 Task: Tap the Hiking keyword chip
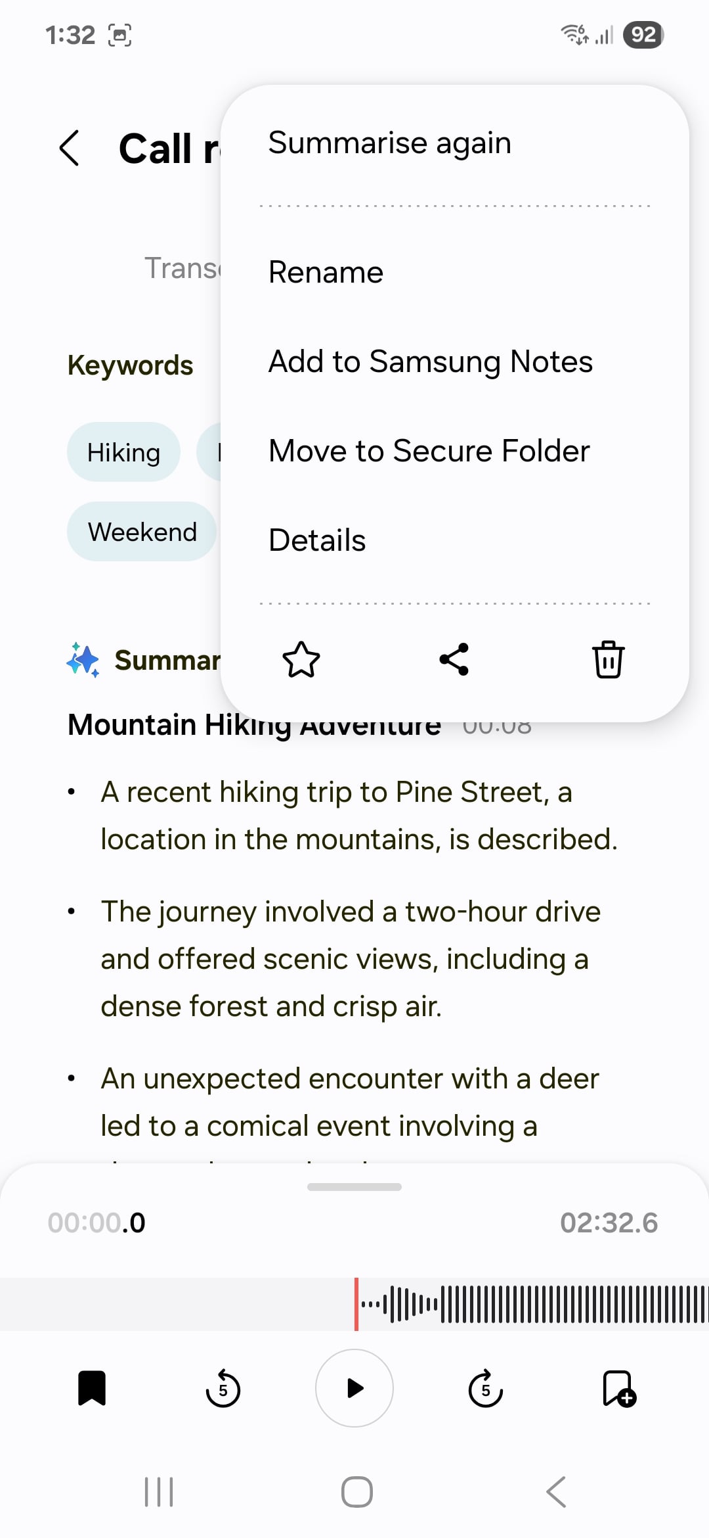click(123, 452)
